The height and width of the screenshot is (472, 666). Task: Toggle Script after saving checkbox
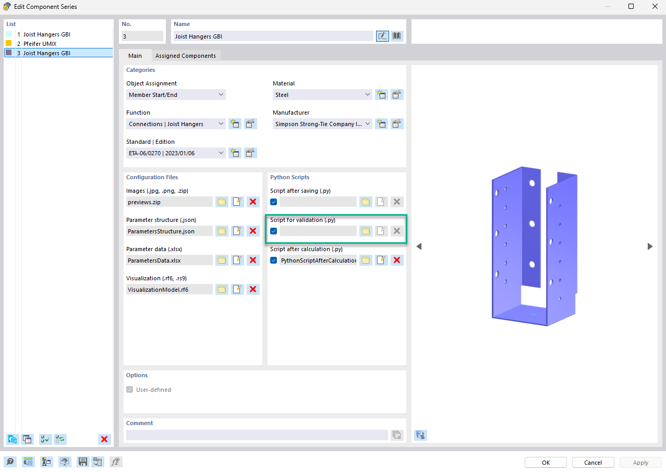point(274,202)
